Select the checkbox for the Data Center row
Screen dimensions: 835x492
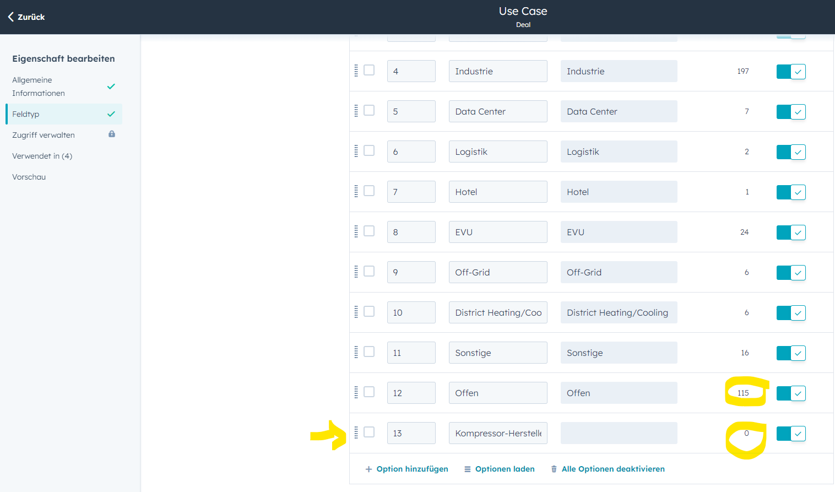tap(369, 111)
